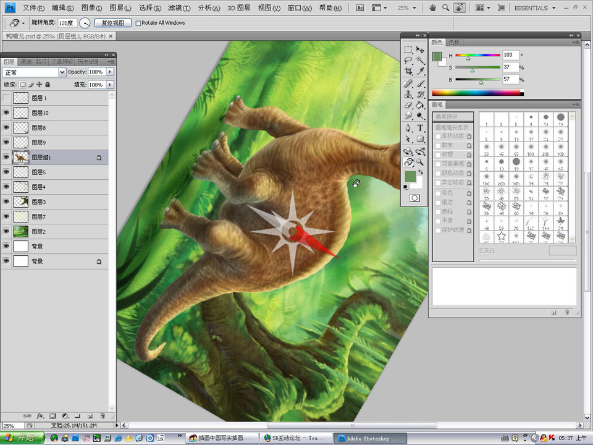The height and width of the screenshot is (445, 593).
Task: Click the 画笔预设 button
Action: click(x=453, y=117)
